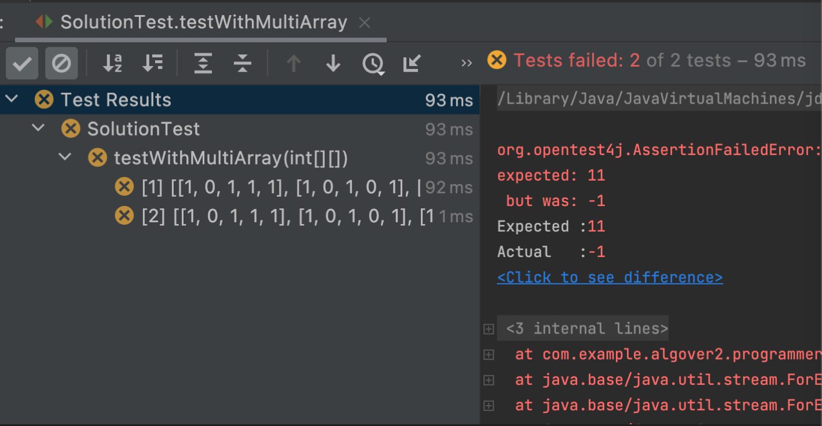Viewport: 822px width, 426px height.
Task: Expand fold beside first java.util.stream line
Action: [489, 380]
